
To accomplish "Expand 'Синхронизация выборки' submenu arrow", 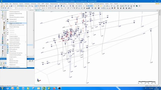I will click(x=26, y=55).
